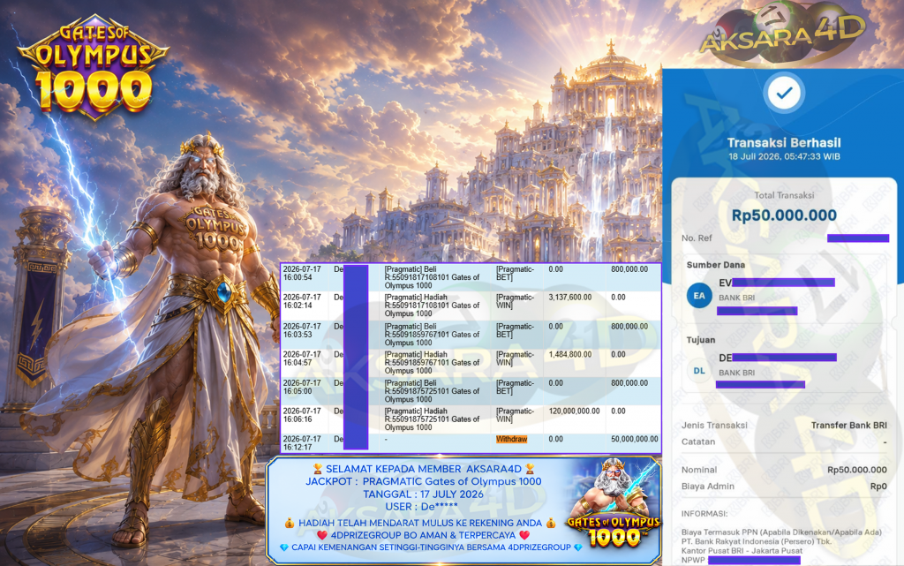Viewport: 904px width, 566px height.
Task: Select the Rp50.000.000 Nominal value
Action: tap(856, 470)
